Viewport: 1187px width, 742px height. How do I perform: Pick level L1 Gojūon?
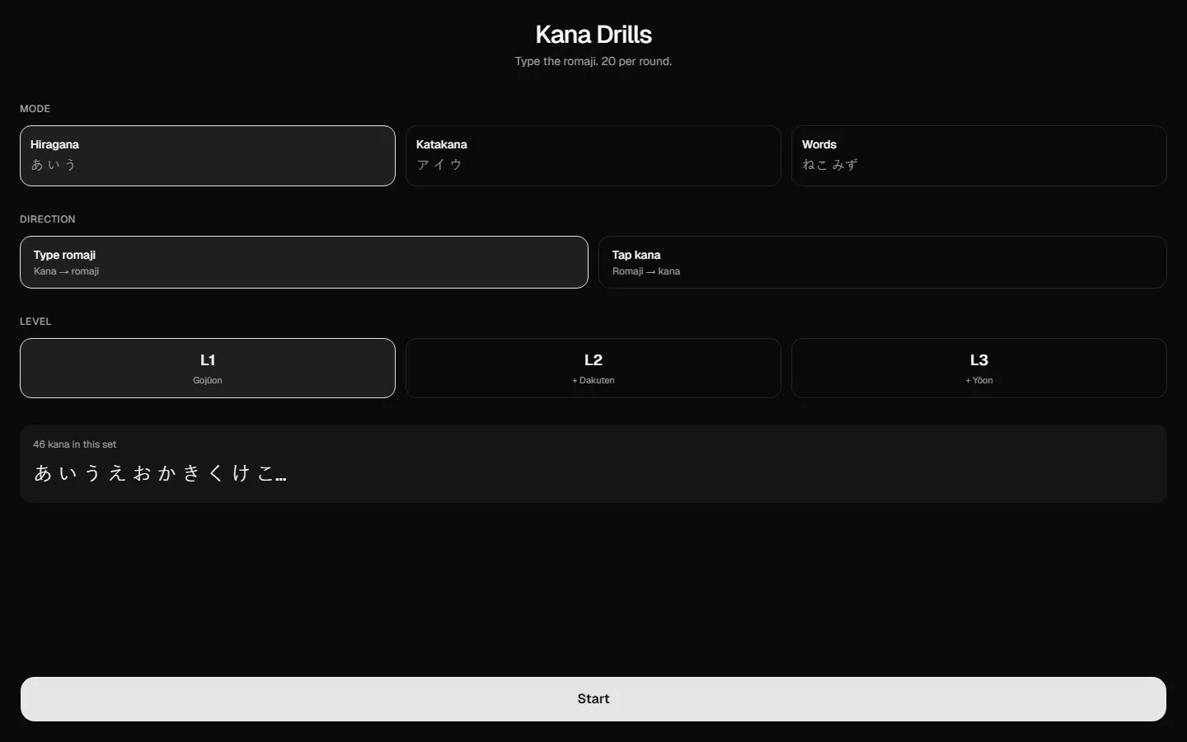pos(208,368)
